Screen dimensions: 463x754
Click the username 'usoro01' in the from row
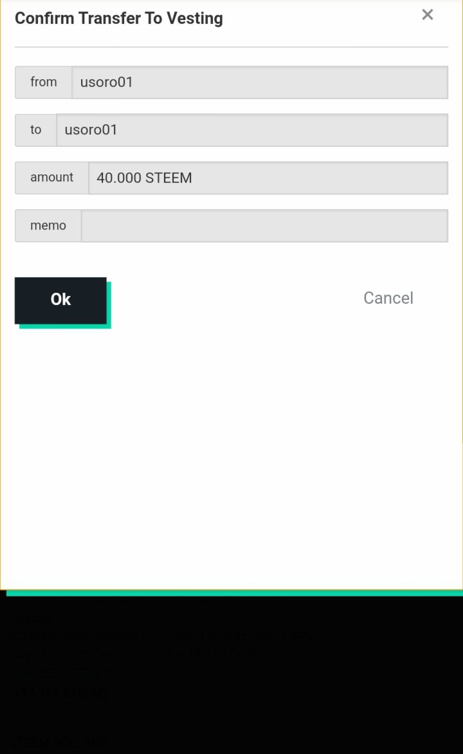tap(106, 82)
